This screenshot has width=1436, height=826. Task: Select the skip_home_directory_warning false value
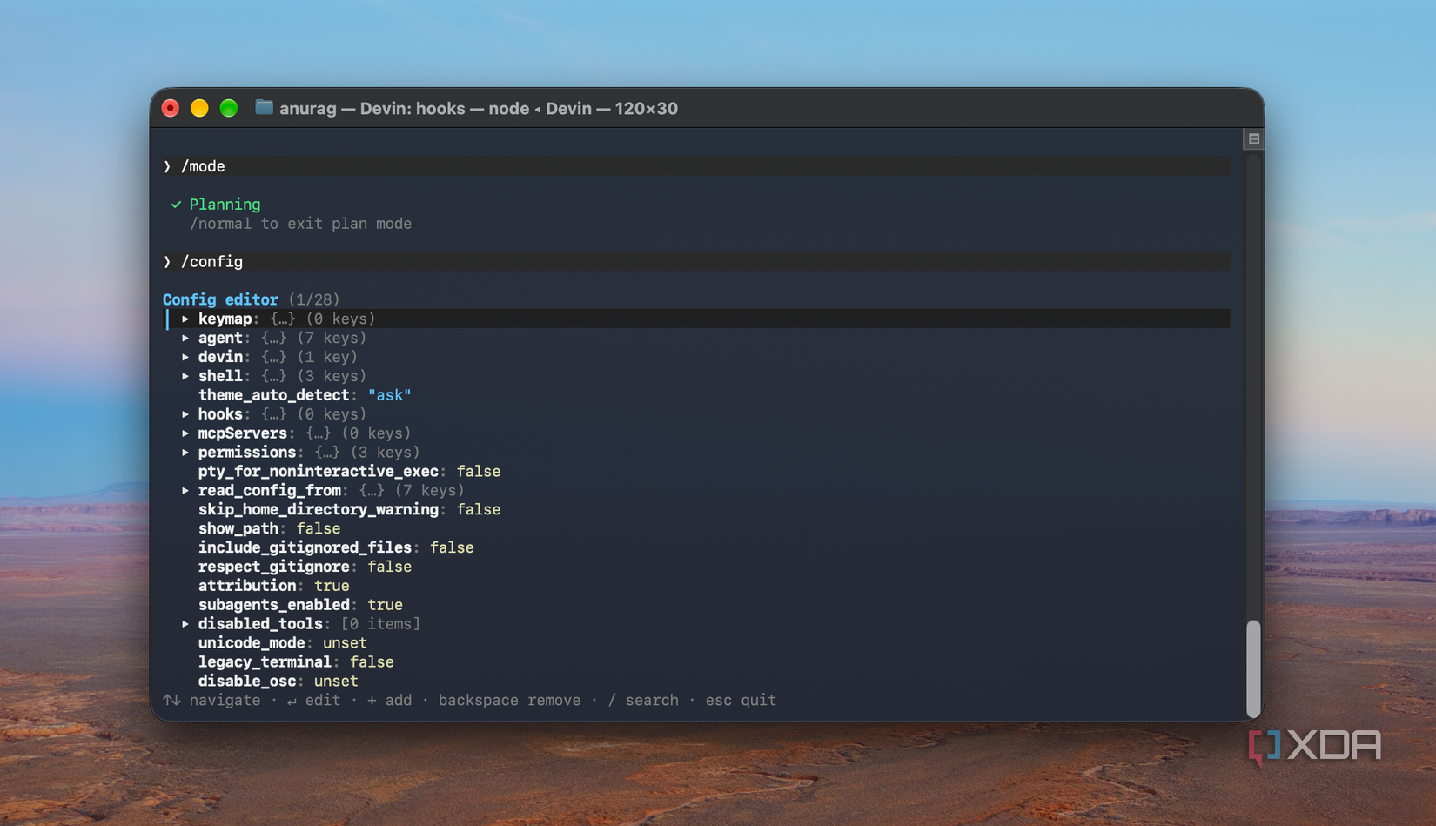pos(479,510)
